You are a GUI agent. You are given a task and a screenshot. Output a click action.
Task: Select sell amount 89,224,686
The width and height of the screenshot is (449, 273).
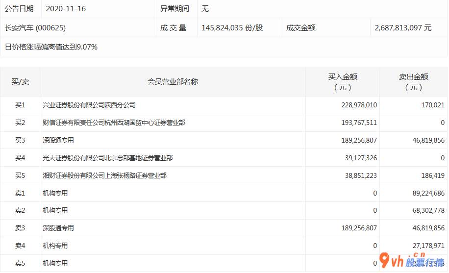coord(428,194)
